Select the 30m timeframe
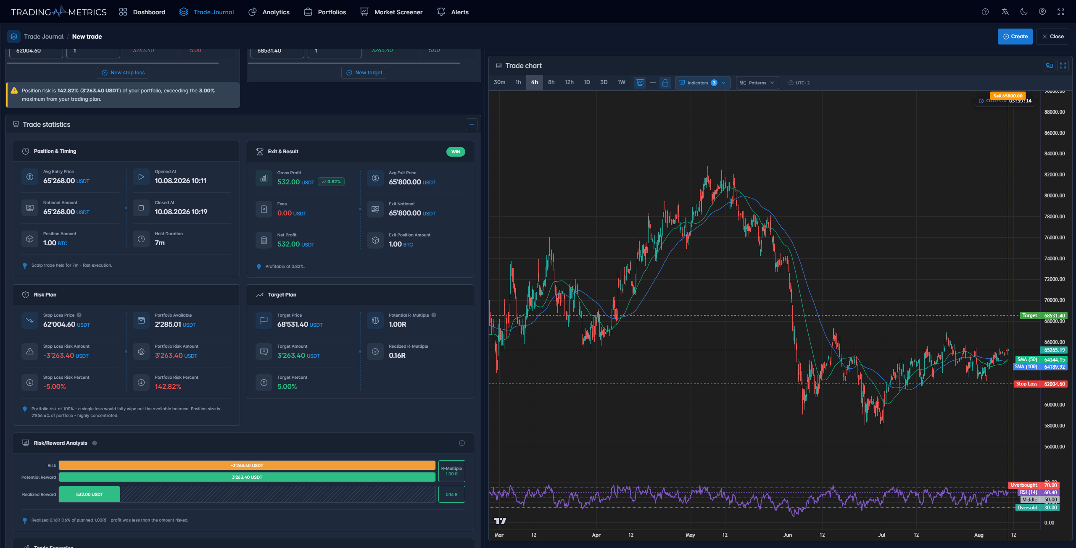 pos(499,82)
